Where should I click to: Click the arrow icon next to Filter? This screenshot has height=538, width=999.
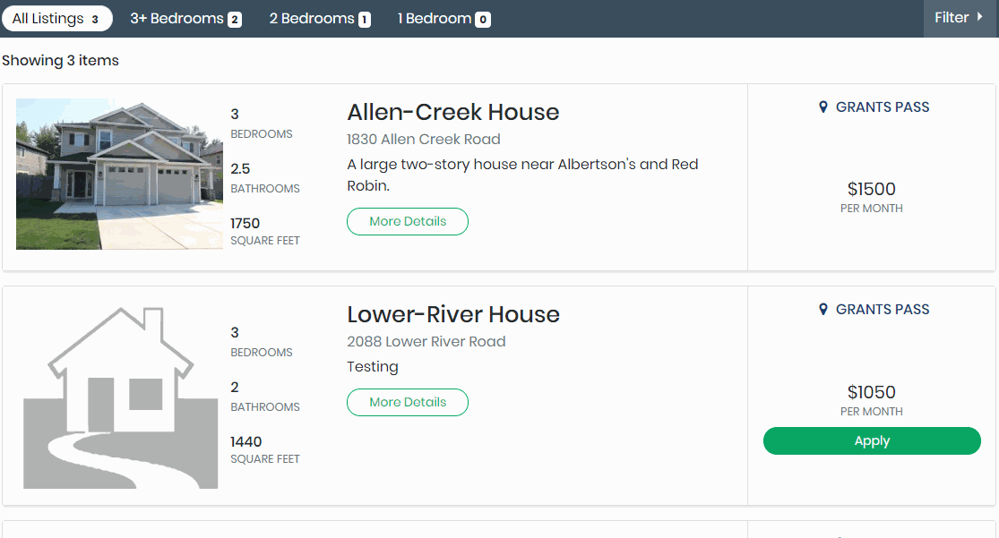pyautogui.click(x=979, y=17)
